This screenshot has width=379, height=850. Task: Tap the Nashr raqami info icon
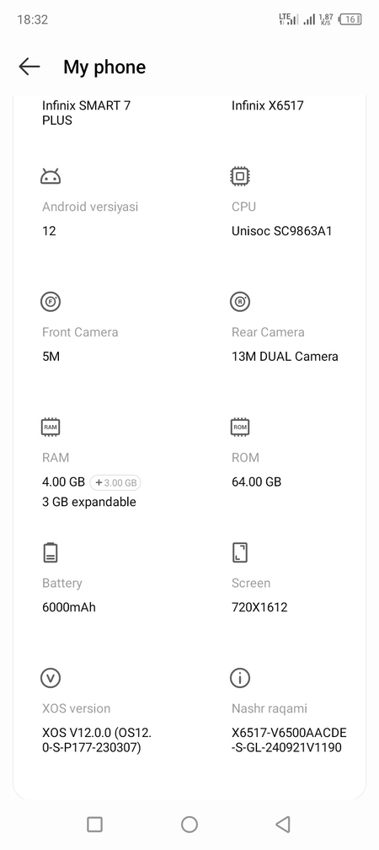(240, 678)
